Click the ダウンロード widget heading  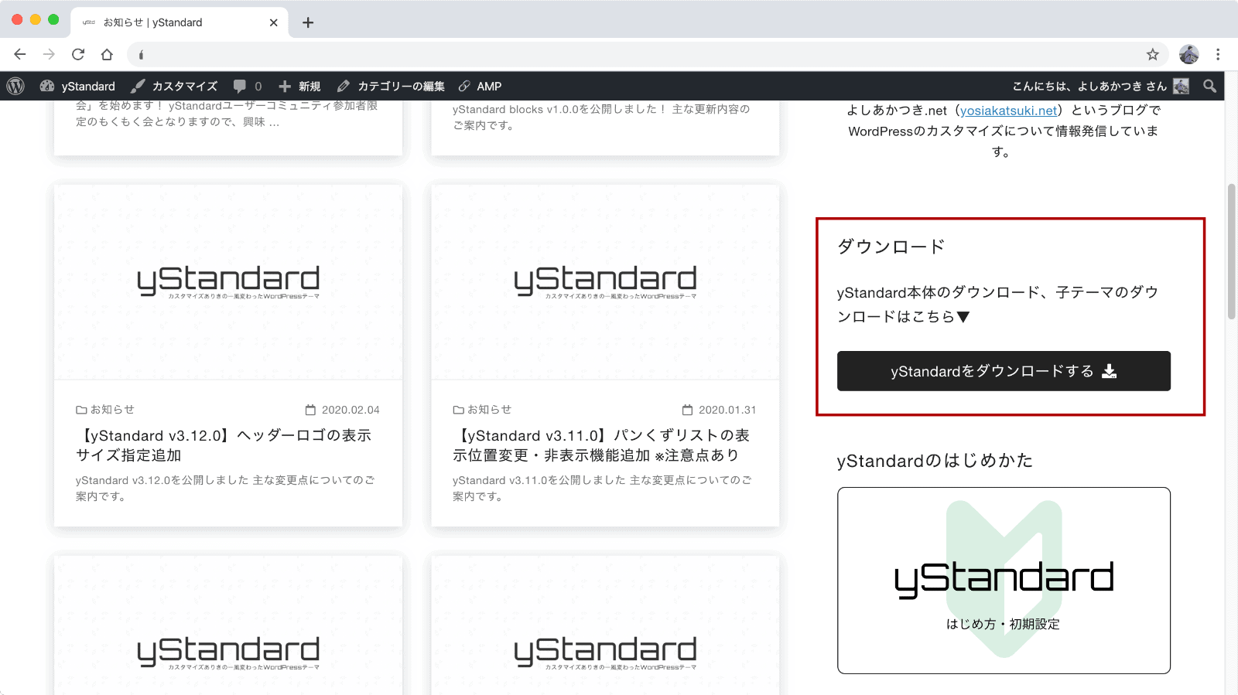891,247
